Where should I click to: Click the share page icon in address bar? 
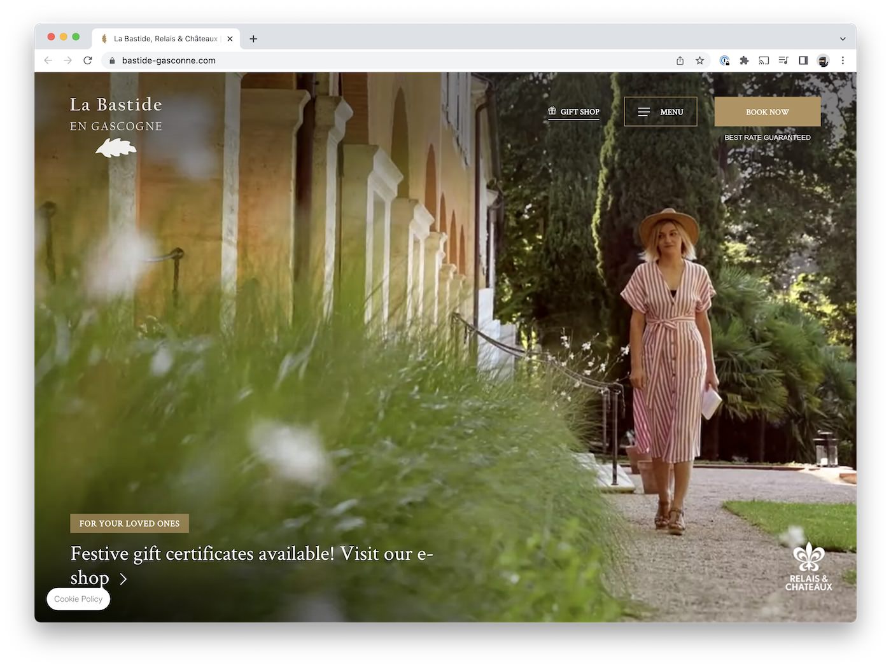[680, 60]
